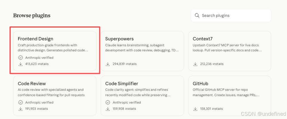Click the '294,839 installs' text

[x=125, y=64]
